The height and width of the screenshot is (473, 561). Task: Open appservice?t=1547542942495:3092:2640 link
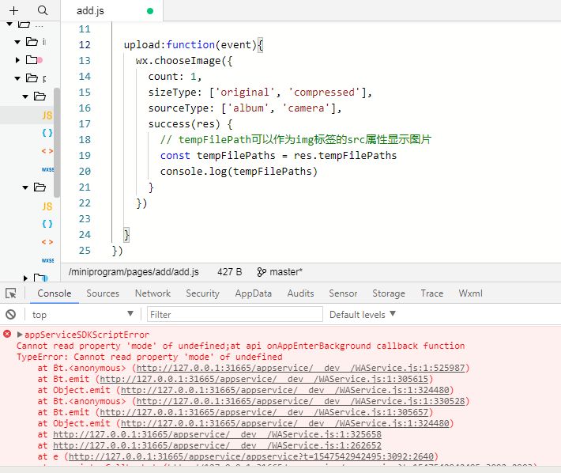click(x=251, y=456)
